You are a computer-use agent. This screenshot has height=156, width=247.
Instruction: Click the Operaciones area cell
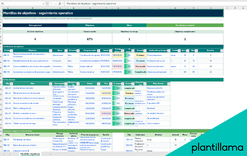point(60,55)
